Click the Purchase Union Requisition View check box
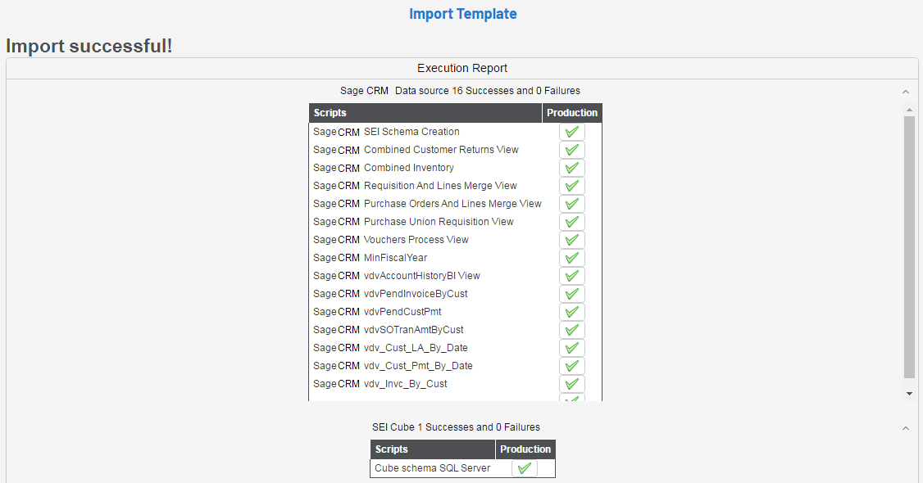 coord(572,222)
